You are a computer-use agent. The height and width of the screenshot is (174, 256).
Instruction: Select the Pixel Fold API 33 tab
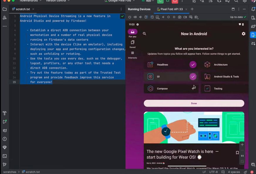[171, 9]
